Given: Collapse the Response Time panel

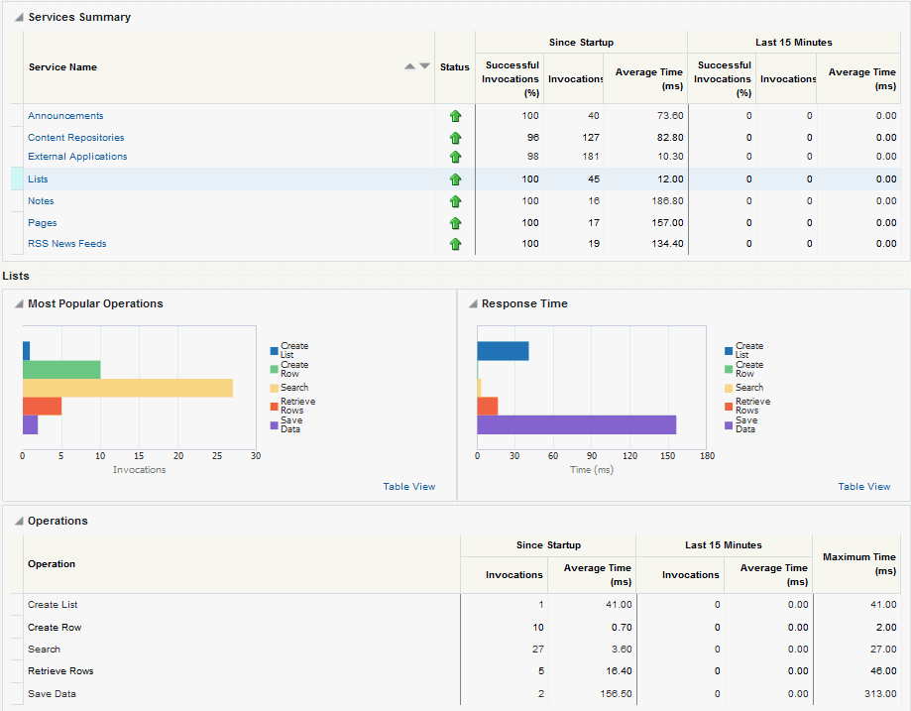Looking at the screenshot, I should [x=473, y=304].
